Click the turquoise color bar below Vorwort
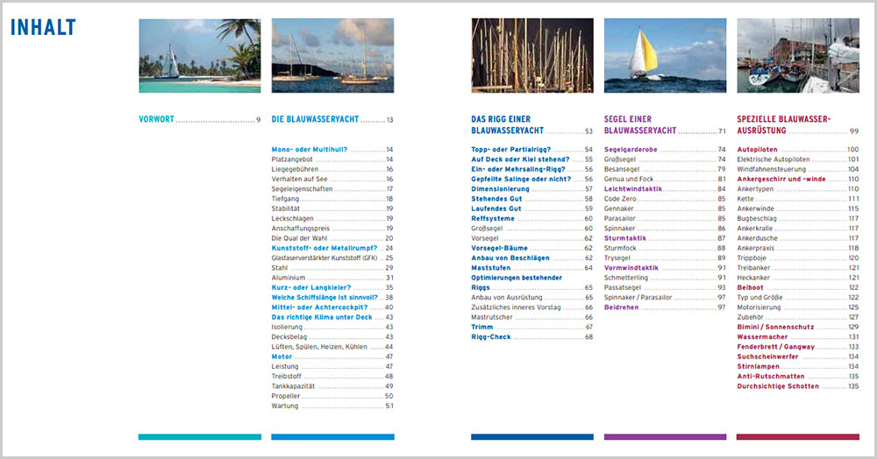The width and height of the screenshot is (877, 459). (x=200, y=436)
